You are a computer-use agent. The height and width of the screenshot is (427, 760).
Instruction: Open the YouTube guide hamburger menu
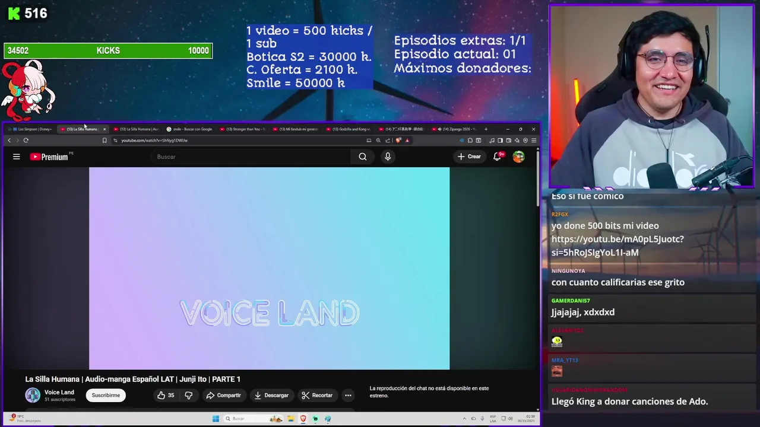pos(17,157)
